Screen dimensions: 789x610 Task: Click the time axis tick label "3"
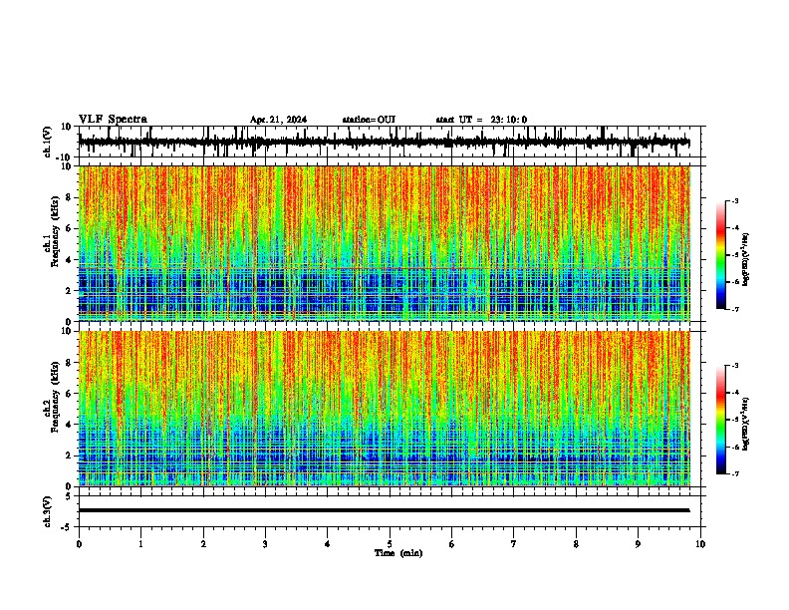point(265,544)
